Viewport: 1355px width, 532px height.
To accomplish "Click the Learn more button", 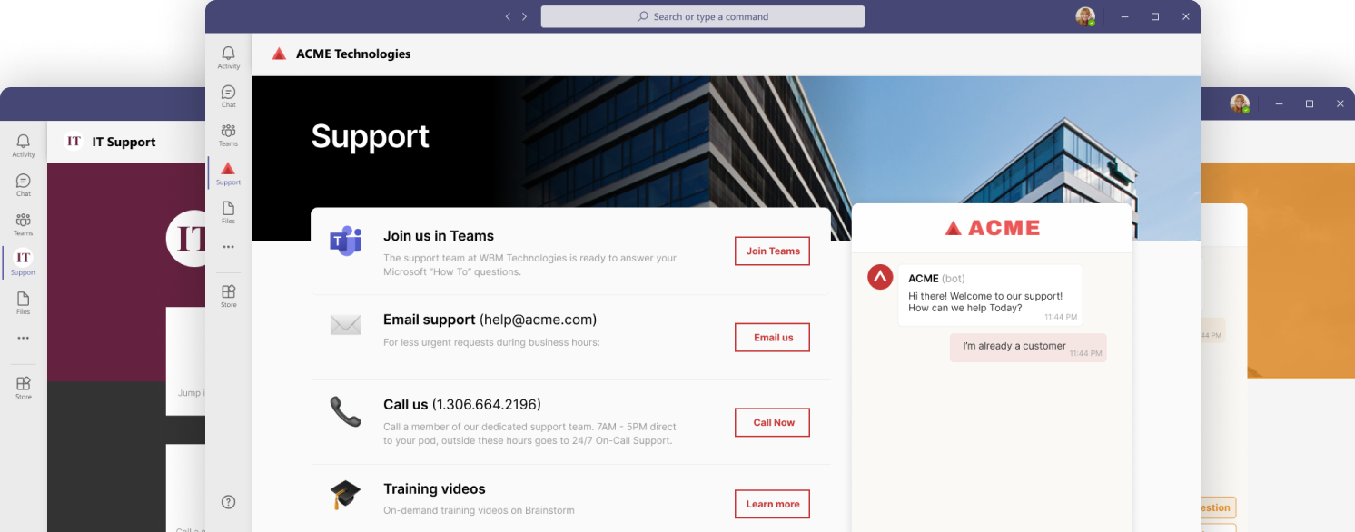I will click(x=772, y=504).
